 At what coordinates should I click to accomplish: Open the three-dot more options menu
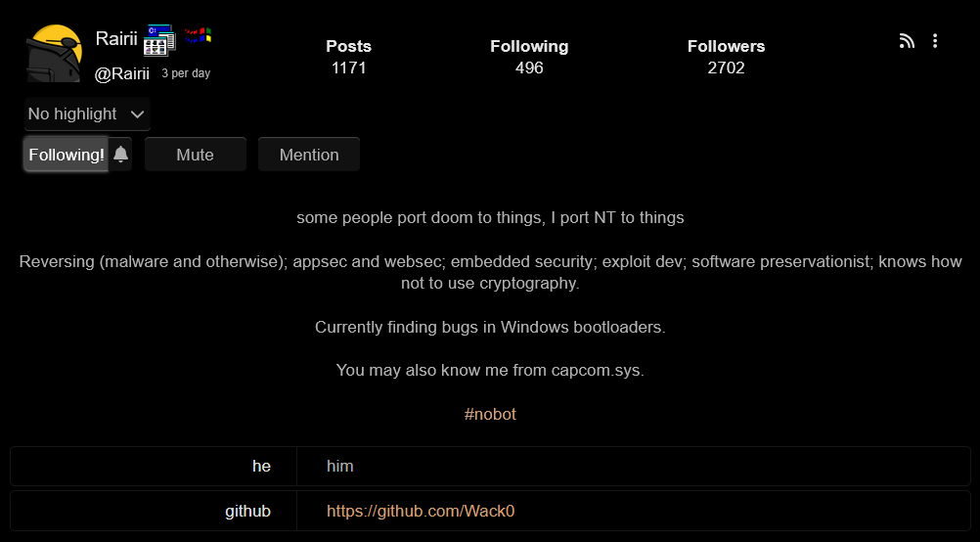click(935, 40)
